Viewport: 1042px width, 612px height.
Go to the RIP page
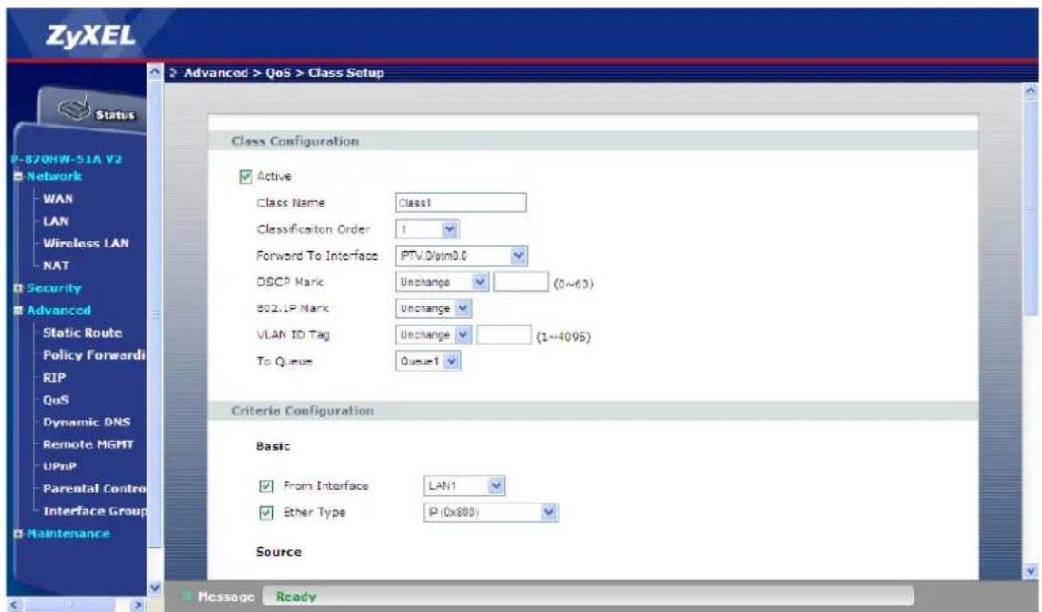[54, 378]
